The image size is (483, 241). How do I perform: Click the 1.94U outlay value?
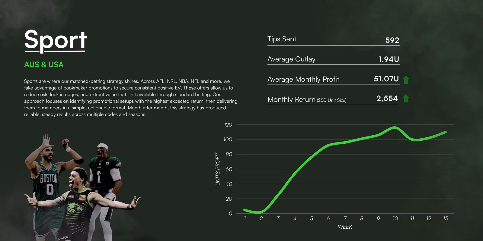pyautogui.click(x=389, y=59)
